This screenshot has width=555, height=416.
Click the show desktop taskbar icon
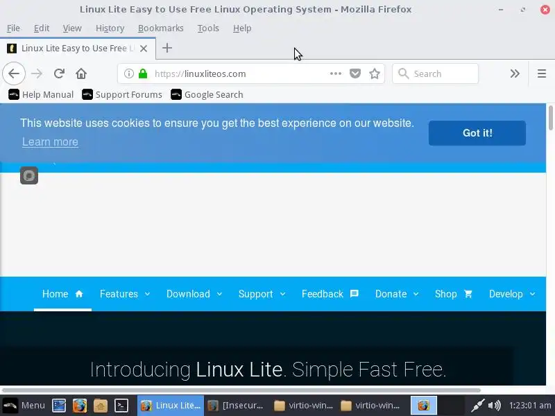pyautogui.click(x=59, y=406)
